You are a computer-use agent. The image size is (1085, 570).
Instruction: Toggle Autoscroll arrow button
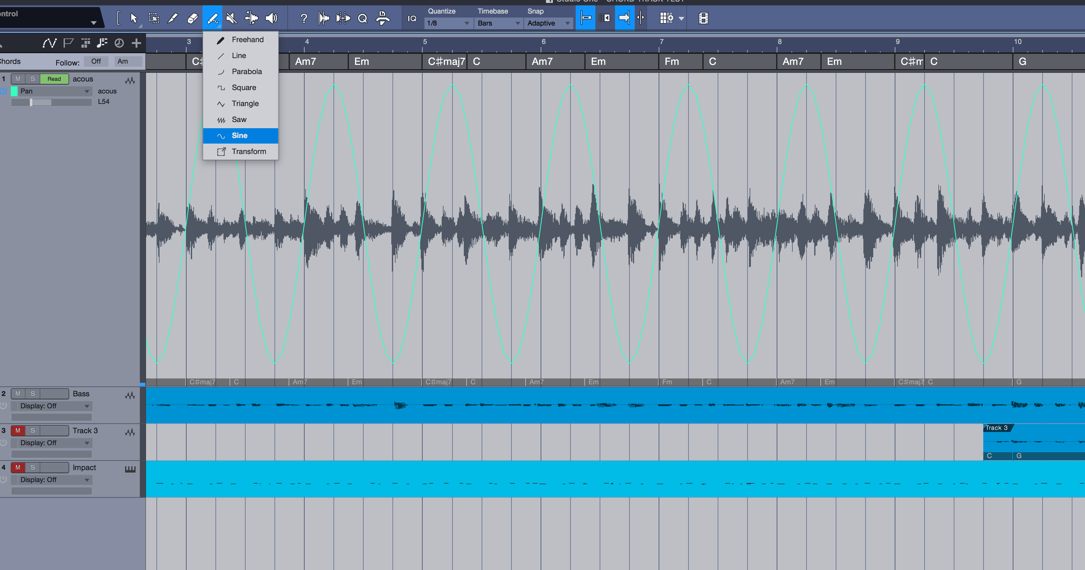624,18
